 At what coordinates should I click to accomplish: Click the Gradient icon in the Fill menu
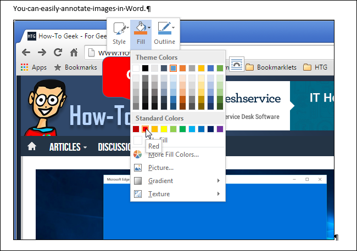tap(138, 181)
